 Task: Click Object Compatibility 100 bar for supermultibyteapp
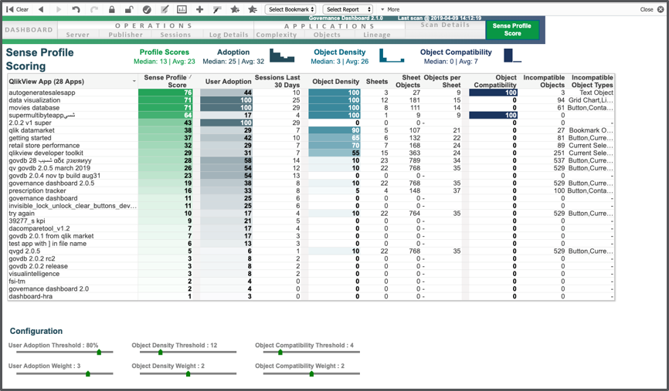(493, 115)
